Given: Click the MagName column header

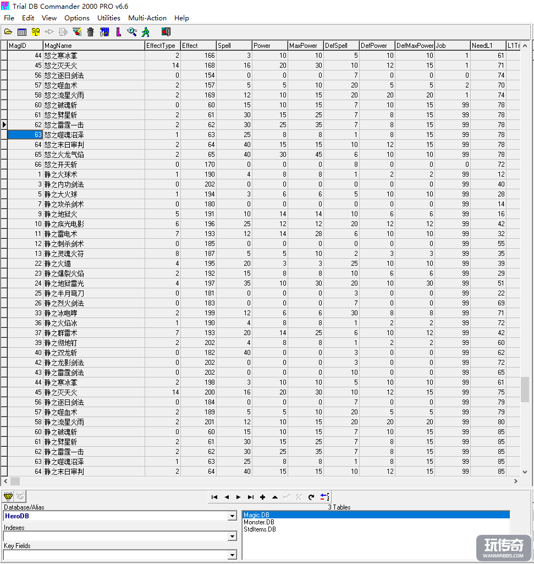Looking at the screenshot, I should (94, 46).
